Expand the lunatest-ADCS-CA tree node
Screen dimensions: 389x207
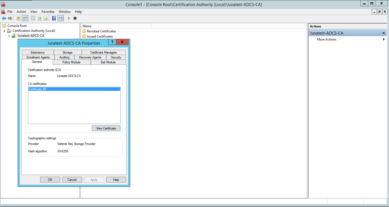[x=9, y=36]
